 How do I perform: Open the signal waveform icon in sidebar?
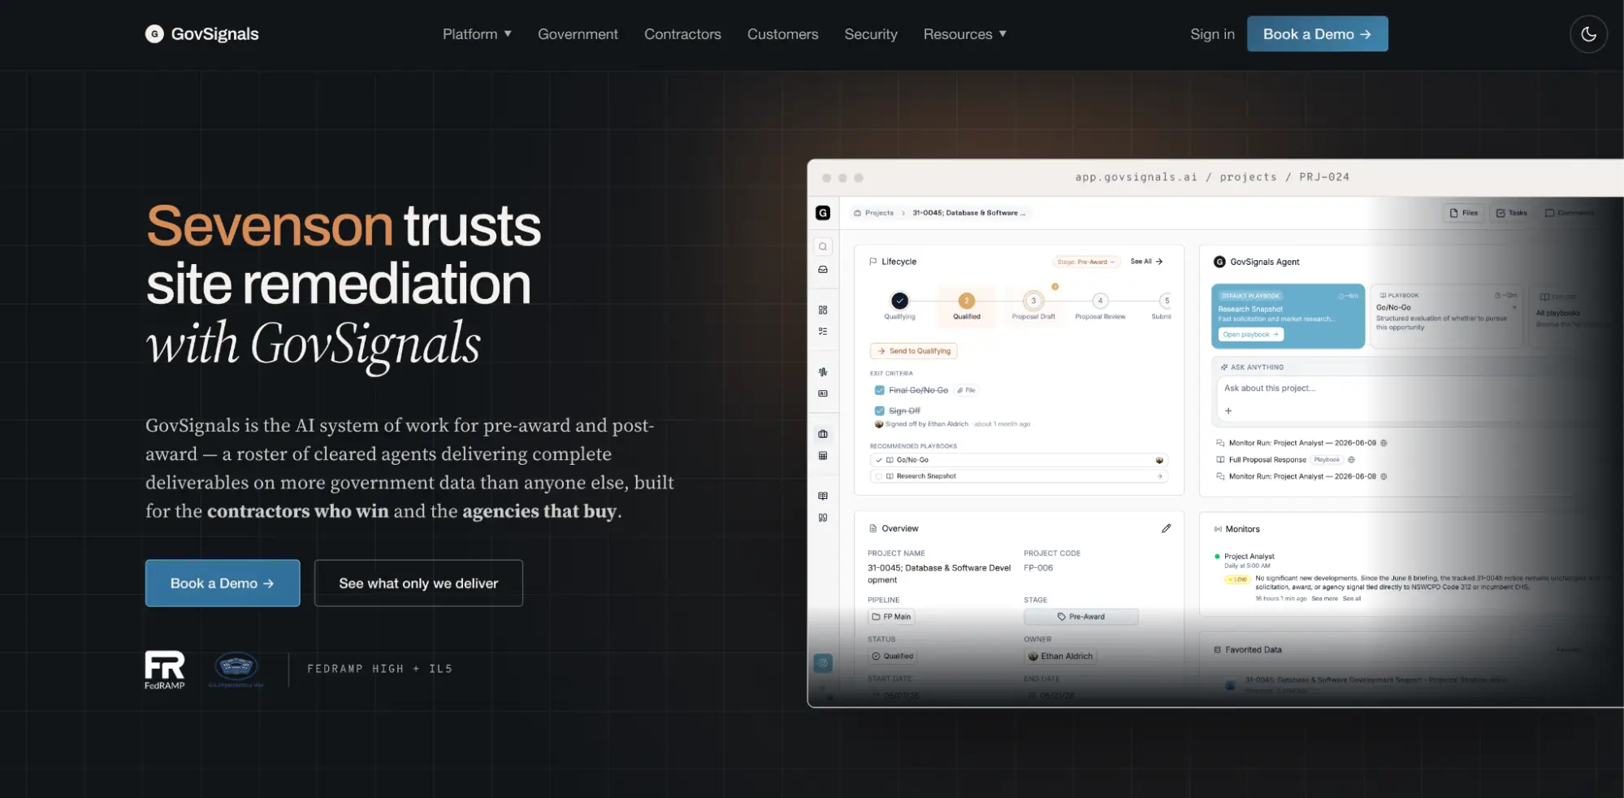pos(823,372)
